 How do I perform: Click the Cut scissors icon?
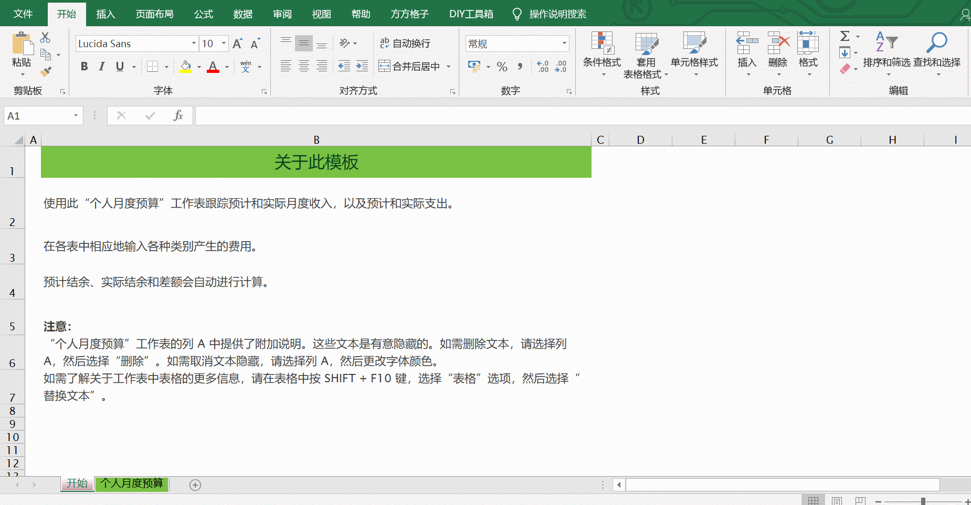click(x=45, y=38)
